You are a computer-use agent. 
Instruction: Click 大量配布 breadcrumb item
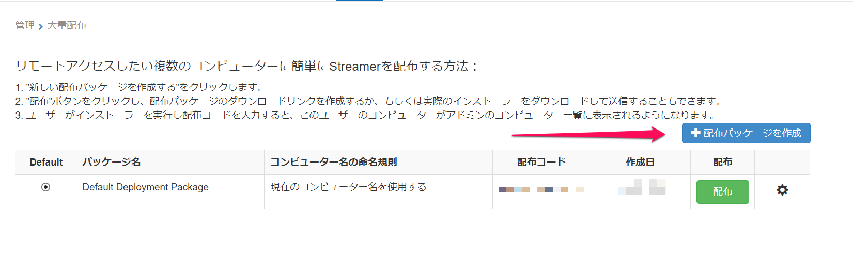pyautogui.click(x=67, y=25)
